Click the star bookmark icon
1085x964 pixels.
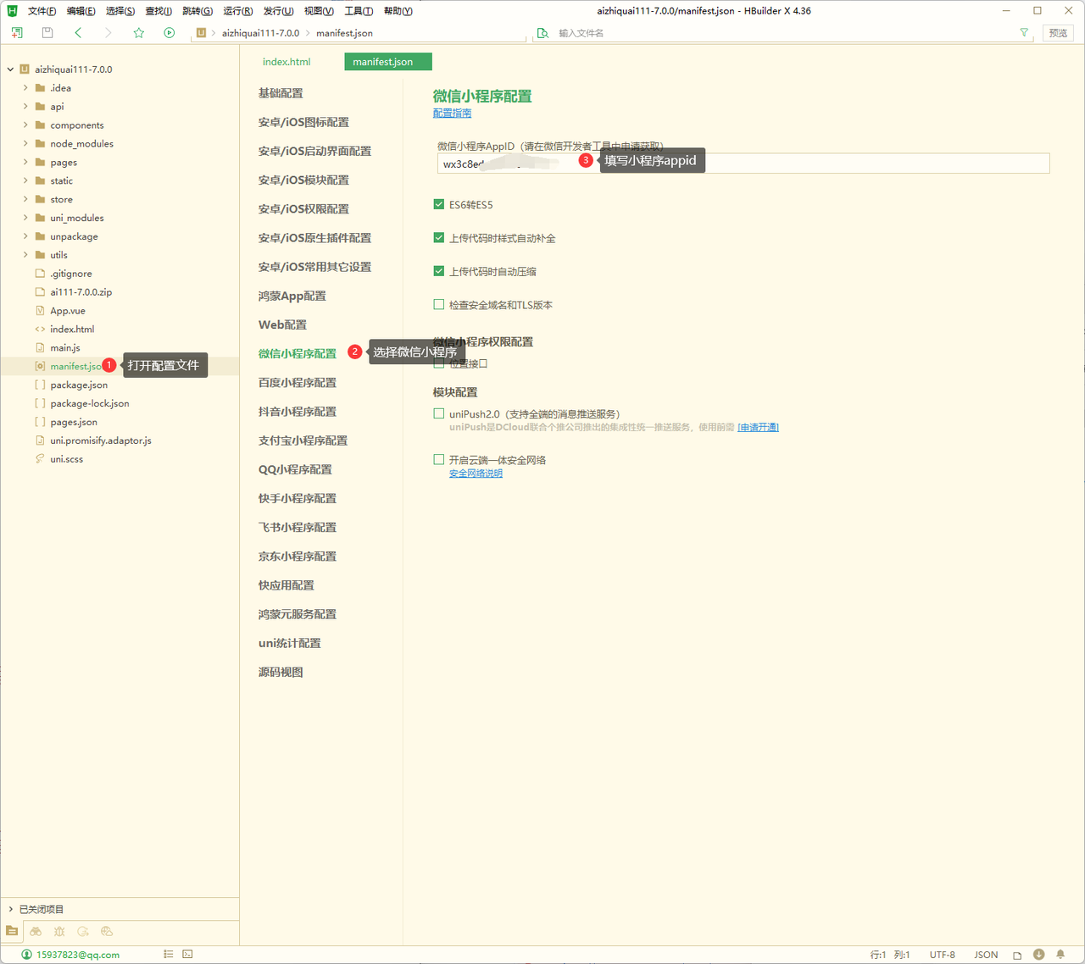(x=139, y=32)
